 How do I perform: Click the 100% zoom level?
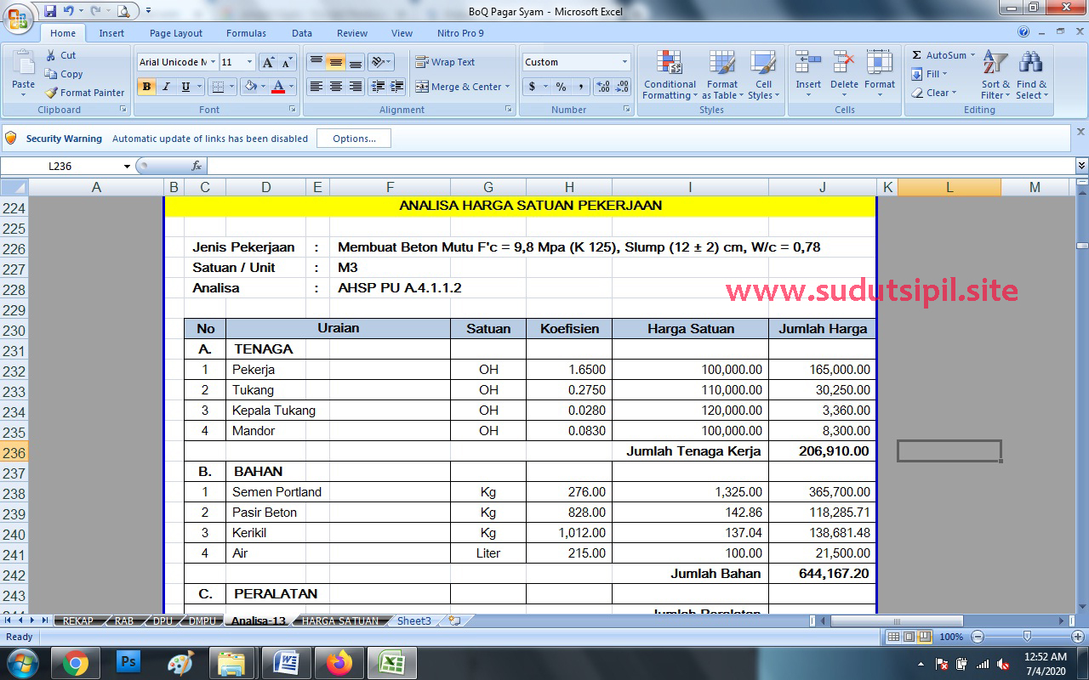pyautogui.click(x=951, y=637)
